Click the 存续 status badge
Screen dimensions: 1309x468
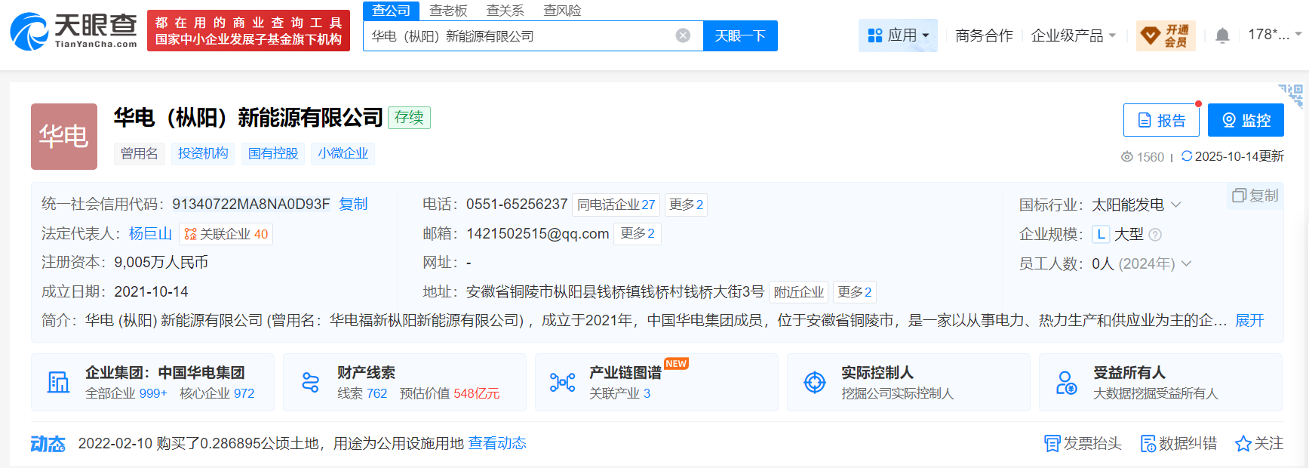click(x=409, y=118)
